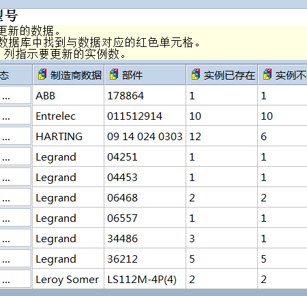Click ellipsis button in Legrand 36212 row
This screenshot has width=307, height=296.
pos(15,259)
